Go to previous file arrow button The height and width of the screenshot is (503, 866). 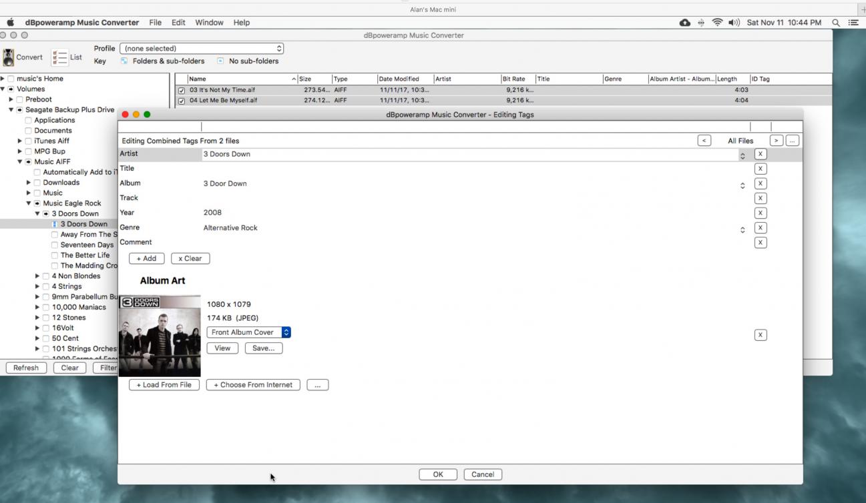[704, 141]
